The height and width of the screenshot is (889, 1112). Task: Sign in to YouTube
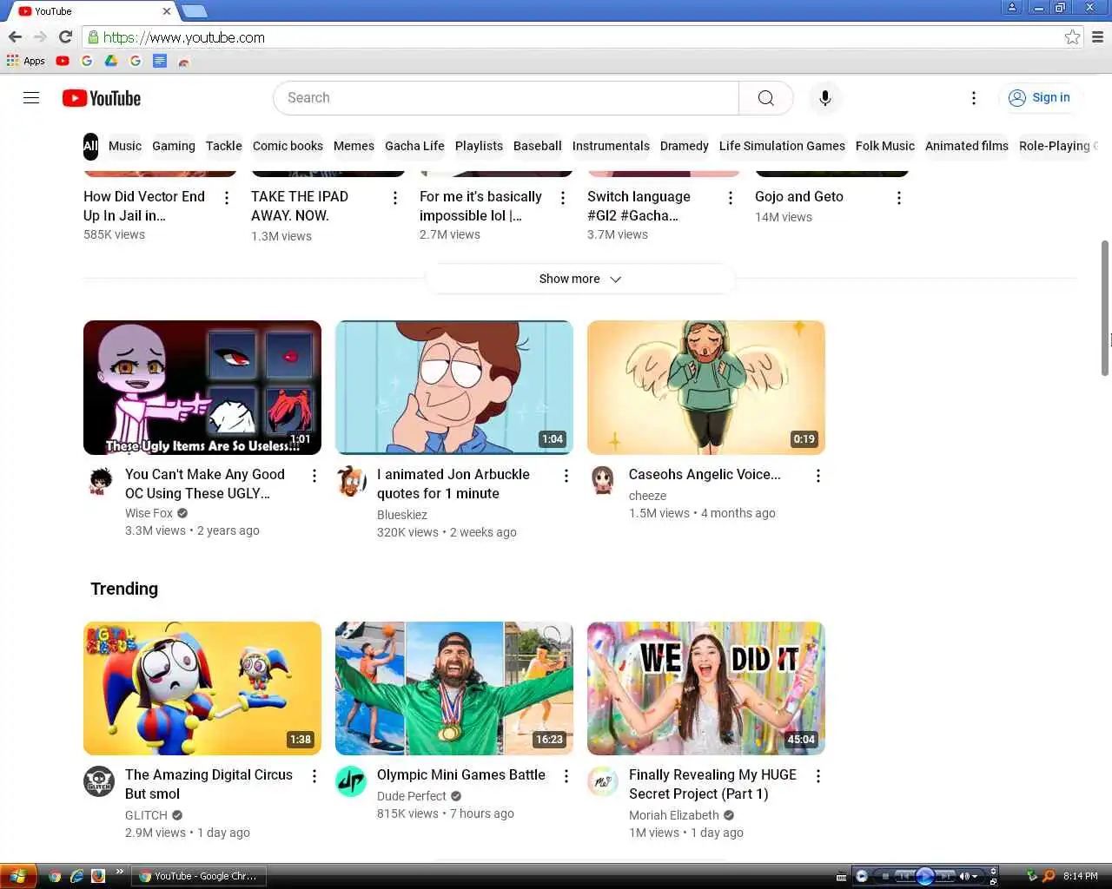1039,98
